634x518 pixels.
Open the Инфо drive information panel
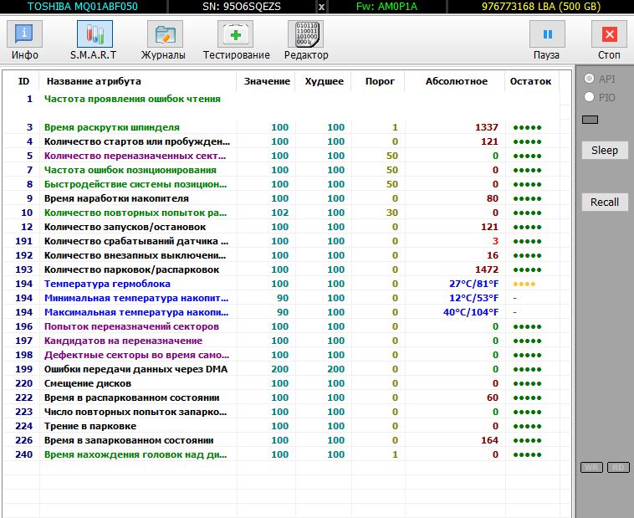[x=24, y=40]
